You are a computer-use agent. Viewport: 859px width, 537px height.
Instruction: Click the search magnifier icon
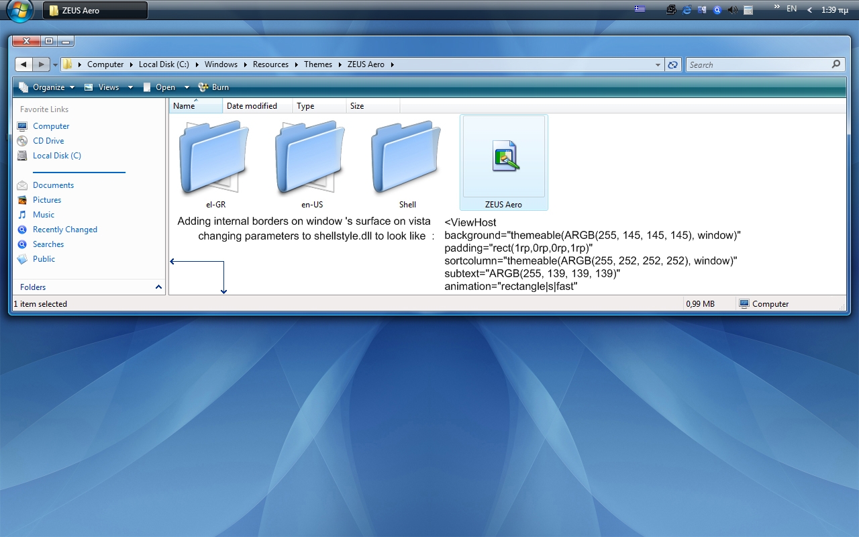click(836, 64)
